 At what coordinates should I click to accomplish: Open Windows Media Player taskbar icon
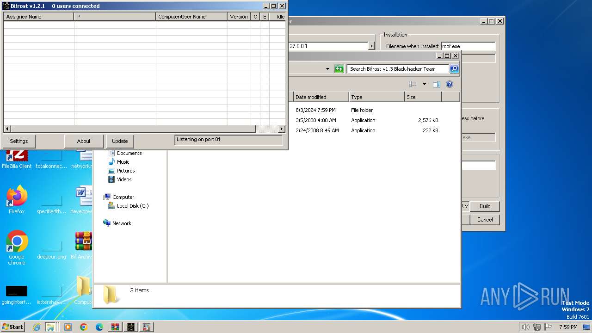[68, 327]
